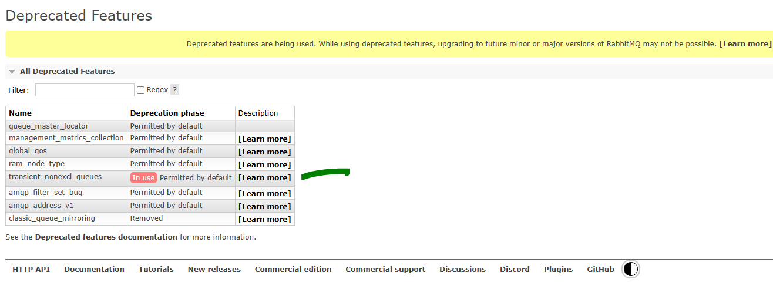Screen dimensions: 773x306
Task: Open the Deprecated features documentation link
Action: 106,237
